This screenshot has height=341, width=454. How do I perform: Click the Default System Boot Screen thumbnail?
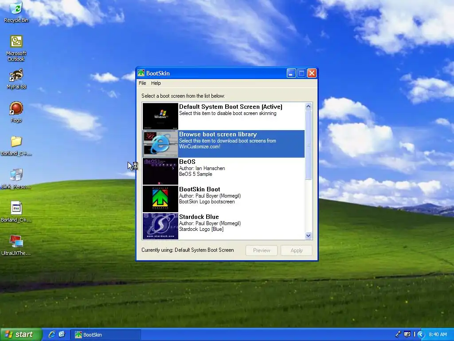pyautogui.click(x=160, y=116)
